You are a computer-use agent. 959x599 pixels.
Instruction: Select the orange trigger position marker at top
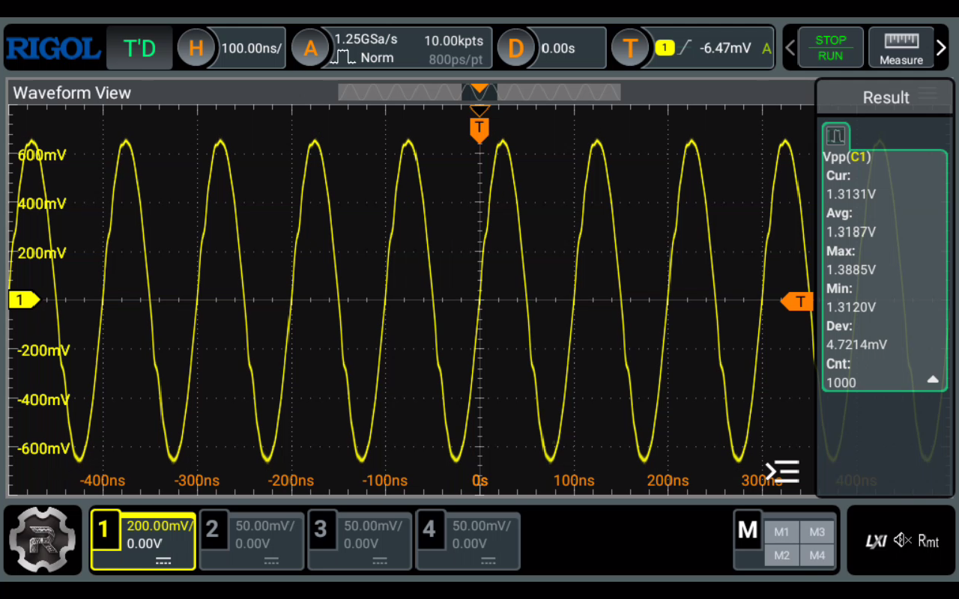tap(479, 129)
